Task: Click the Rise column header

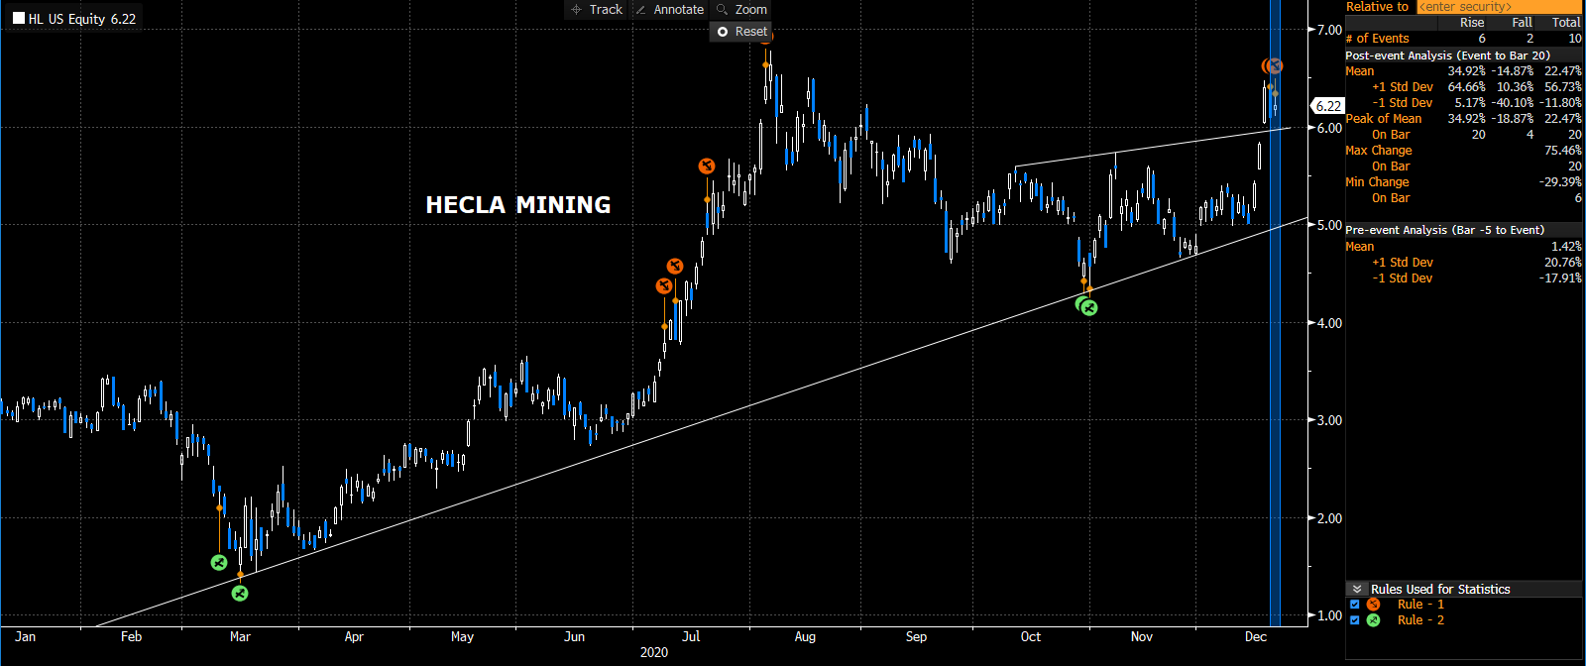Action: [x=1472, y=23]
